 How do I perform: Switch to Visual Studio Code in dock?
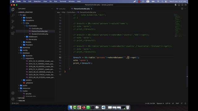pyautogui.click(x=103, y=108)
